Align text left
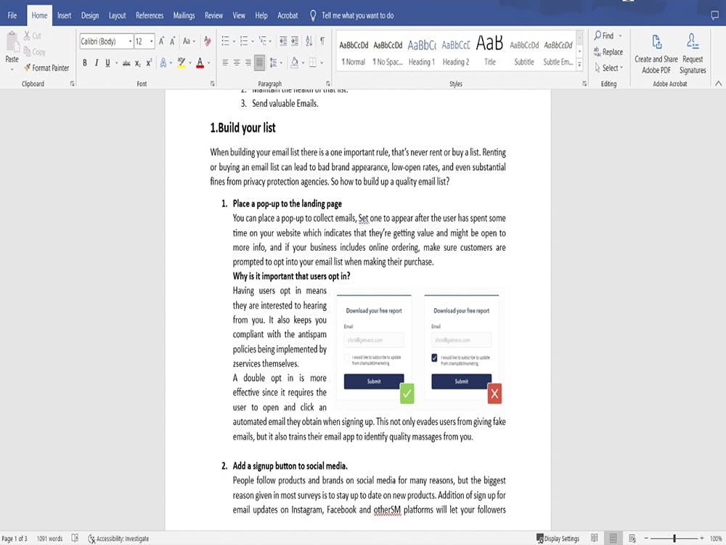726x545 pixels. 225,62
